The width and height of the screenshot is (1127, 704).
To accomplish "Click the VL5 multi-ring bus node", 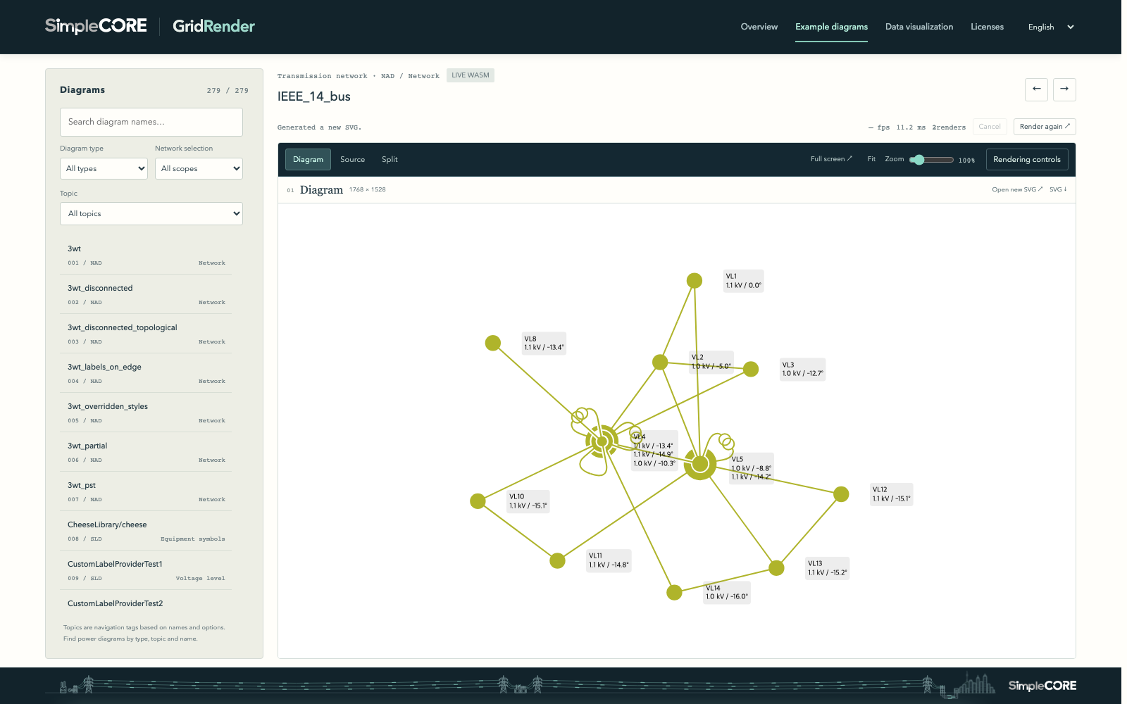I will coord(700,464).
